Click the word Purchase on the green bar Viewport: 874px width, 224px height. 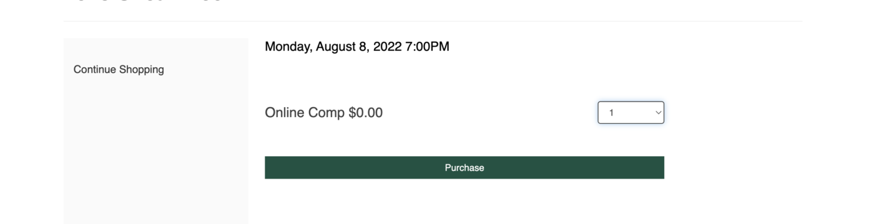coord(464,167)
